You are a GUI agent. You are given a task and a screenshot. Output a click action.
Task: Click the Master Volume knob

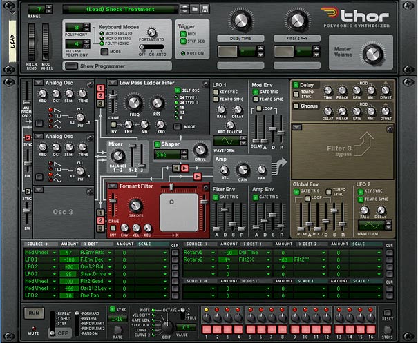[x=373, y=54]
